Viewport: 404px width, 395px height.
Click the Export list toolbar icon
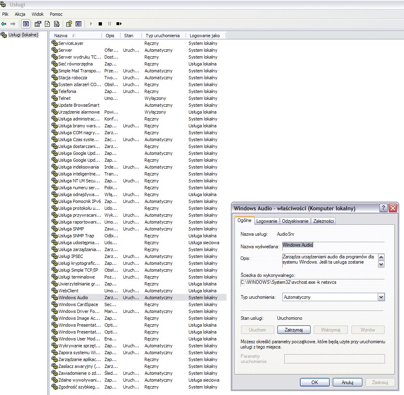[x=57, y=24]
